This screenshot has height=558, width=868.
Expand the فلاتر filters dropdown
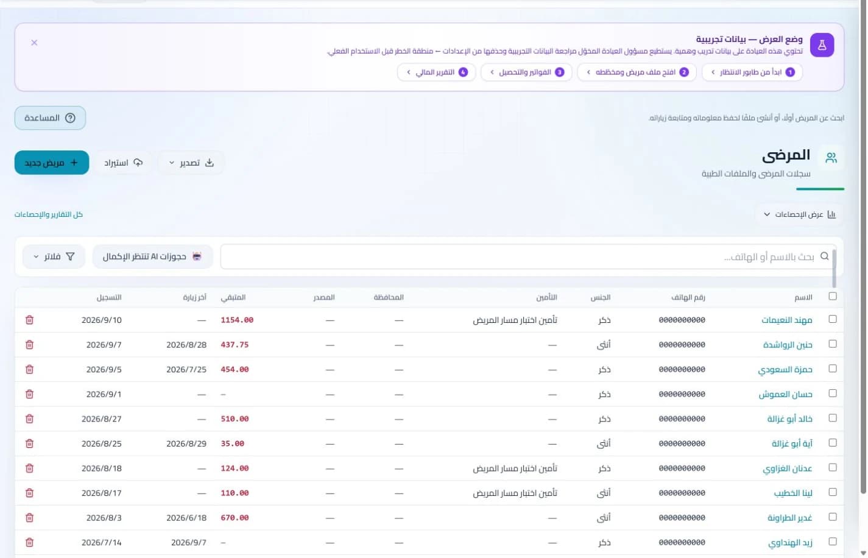[54, 256]
